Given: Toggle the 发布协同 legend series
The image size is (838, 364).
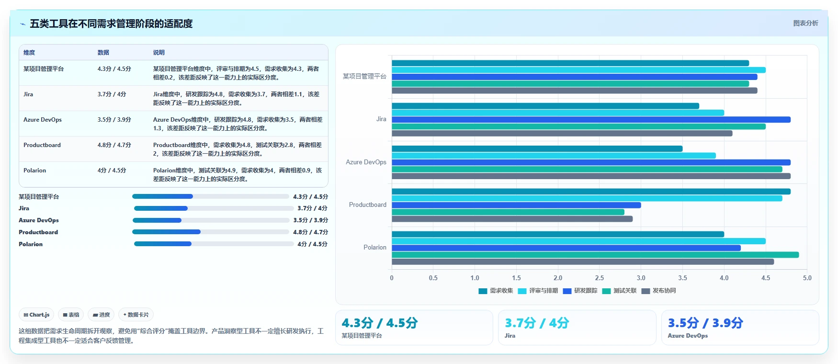Looking at the screenshot, I should 658,291.
